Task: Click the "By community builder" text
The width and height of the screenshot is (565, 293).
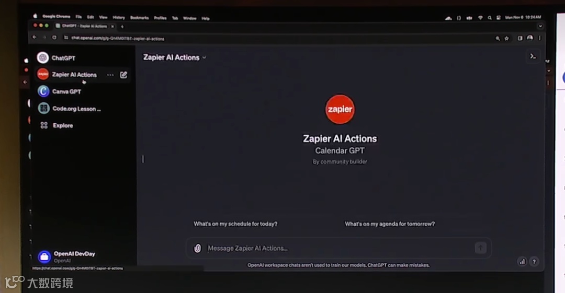Action: (340, 161)
